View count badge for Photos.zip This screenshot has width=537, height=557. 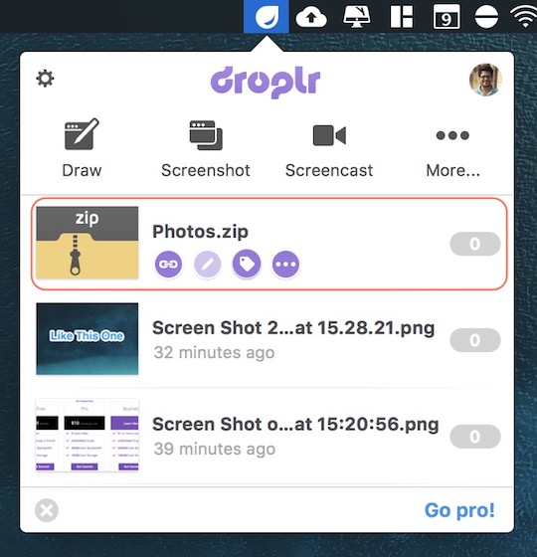tap(475, 244)
